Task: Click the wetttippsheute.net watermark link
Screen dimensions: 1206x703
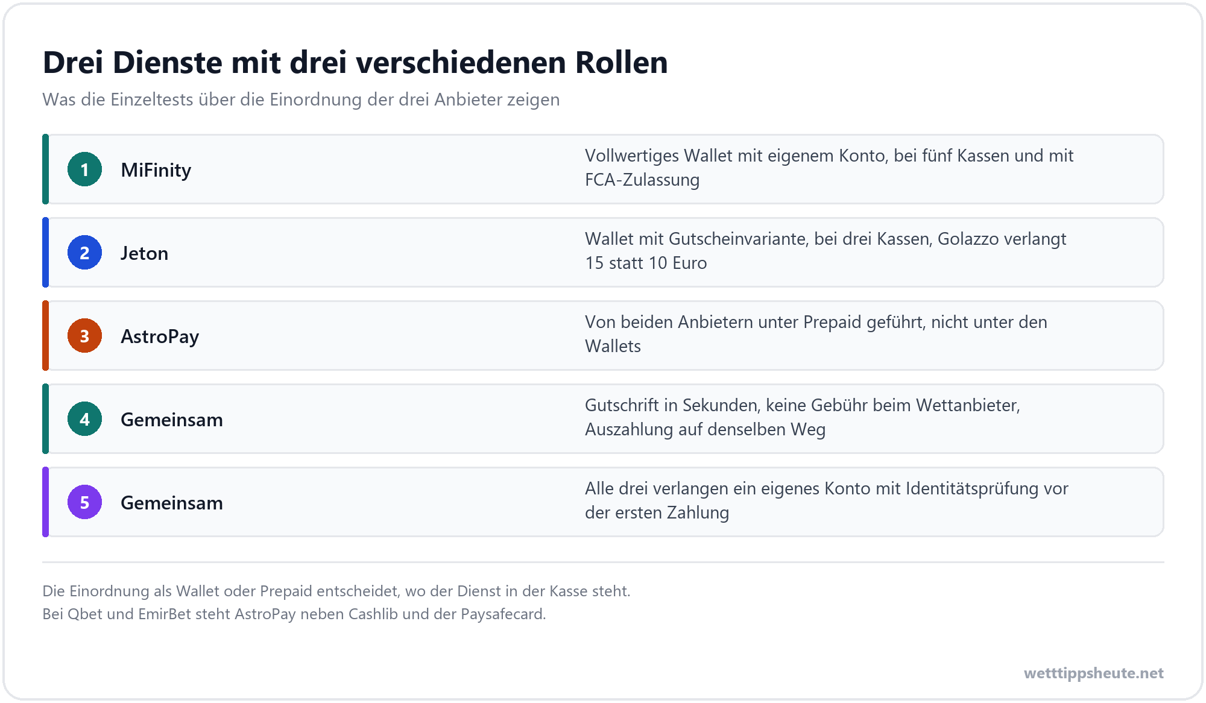Action: pyautogui.click(x=1094, y=673)
